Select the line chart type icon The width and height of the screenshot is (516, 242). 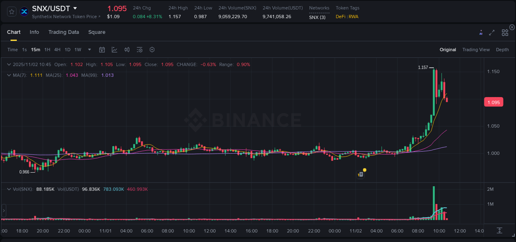click(x=114, y=50)
